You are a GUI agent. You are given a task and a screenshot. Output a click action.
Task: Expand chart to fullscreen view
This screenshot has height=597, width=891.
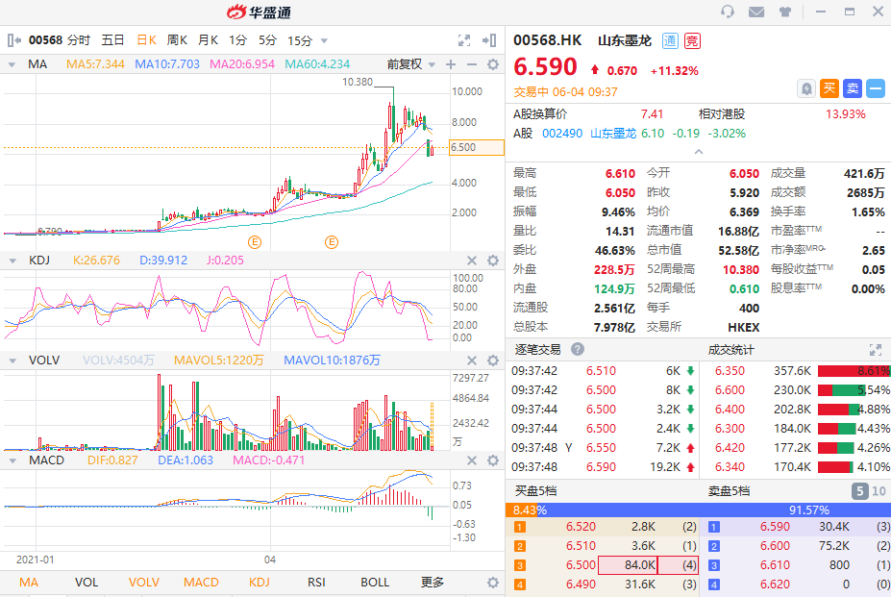click(464, 40)
